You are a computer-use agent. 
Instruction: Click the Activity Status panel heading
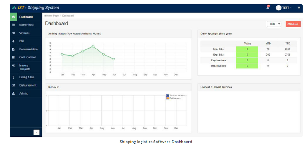click(75, 34)
